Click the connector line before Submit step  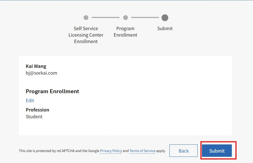[x=145, y=18]
